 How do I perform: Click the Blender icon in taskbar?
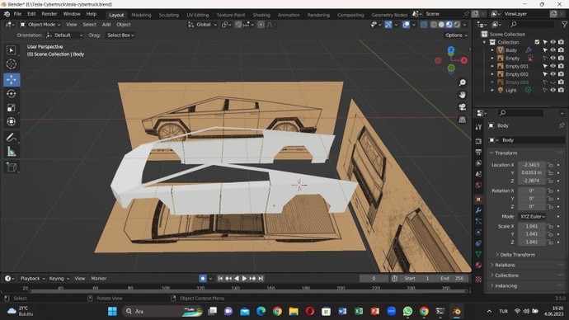(457, 311)
